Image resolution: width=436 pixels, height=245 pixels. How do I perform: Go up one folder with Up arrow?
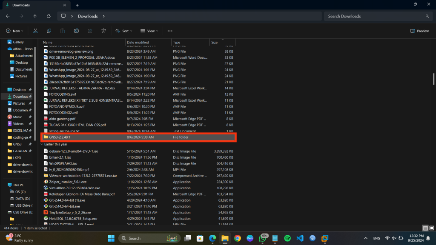click(35, 16)
